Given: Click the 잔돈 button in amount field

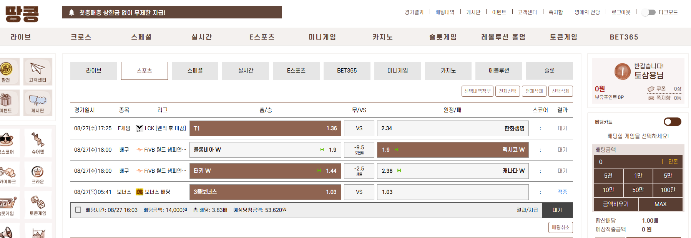Looking at the screenshot, I should (673, 162).
